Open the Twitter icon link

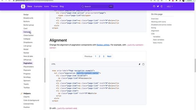[158, 6]
